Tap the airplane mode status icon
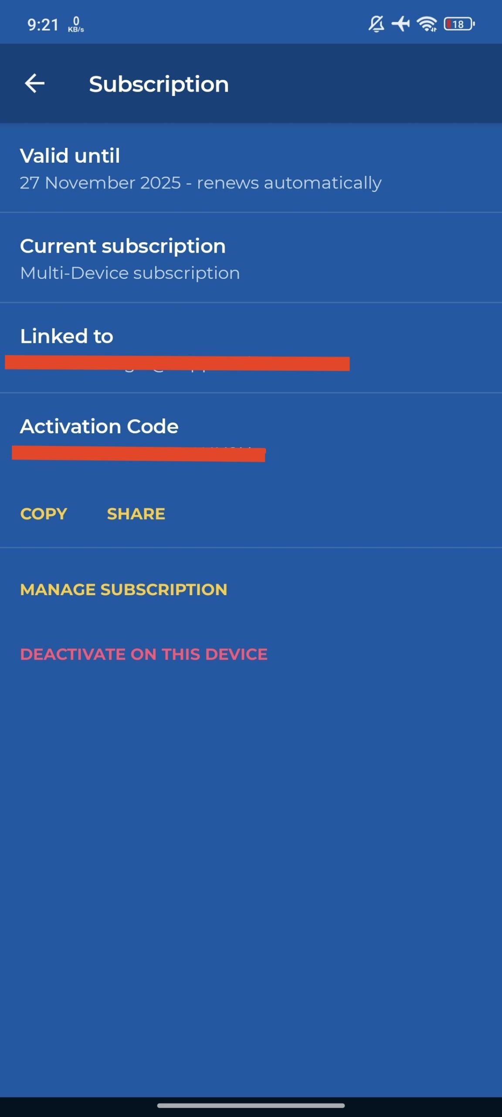Image resolution: width=502 pixels, height=1117 pixels. (400, 24)
